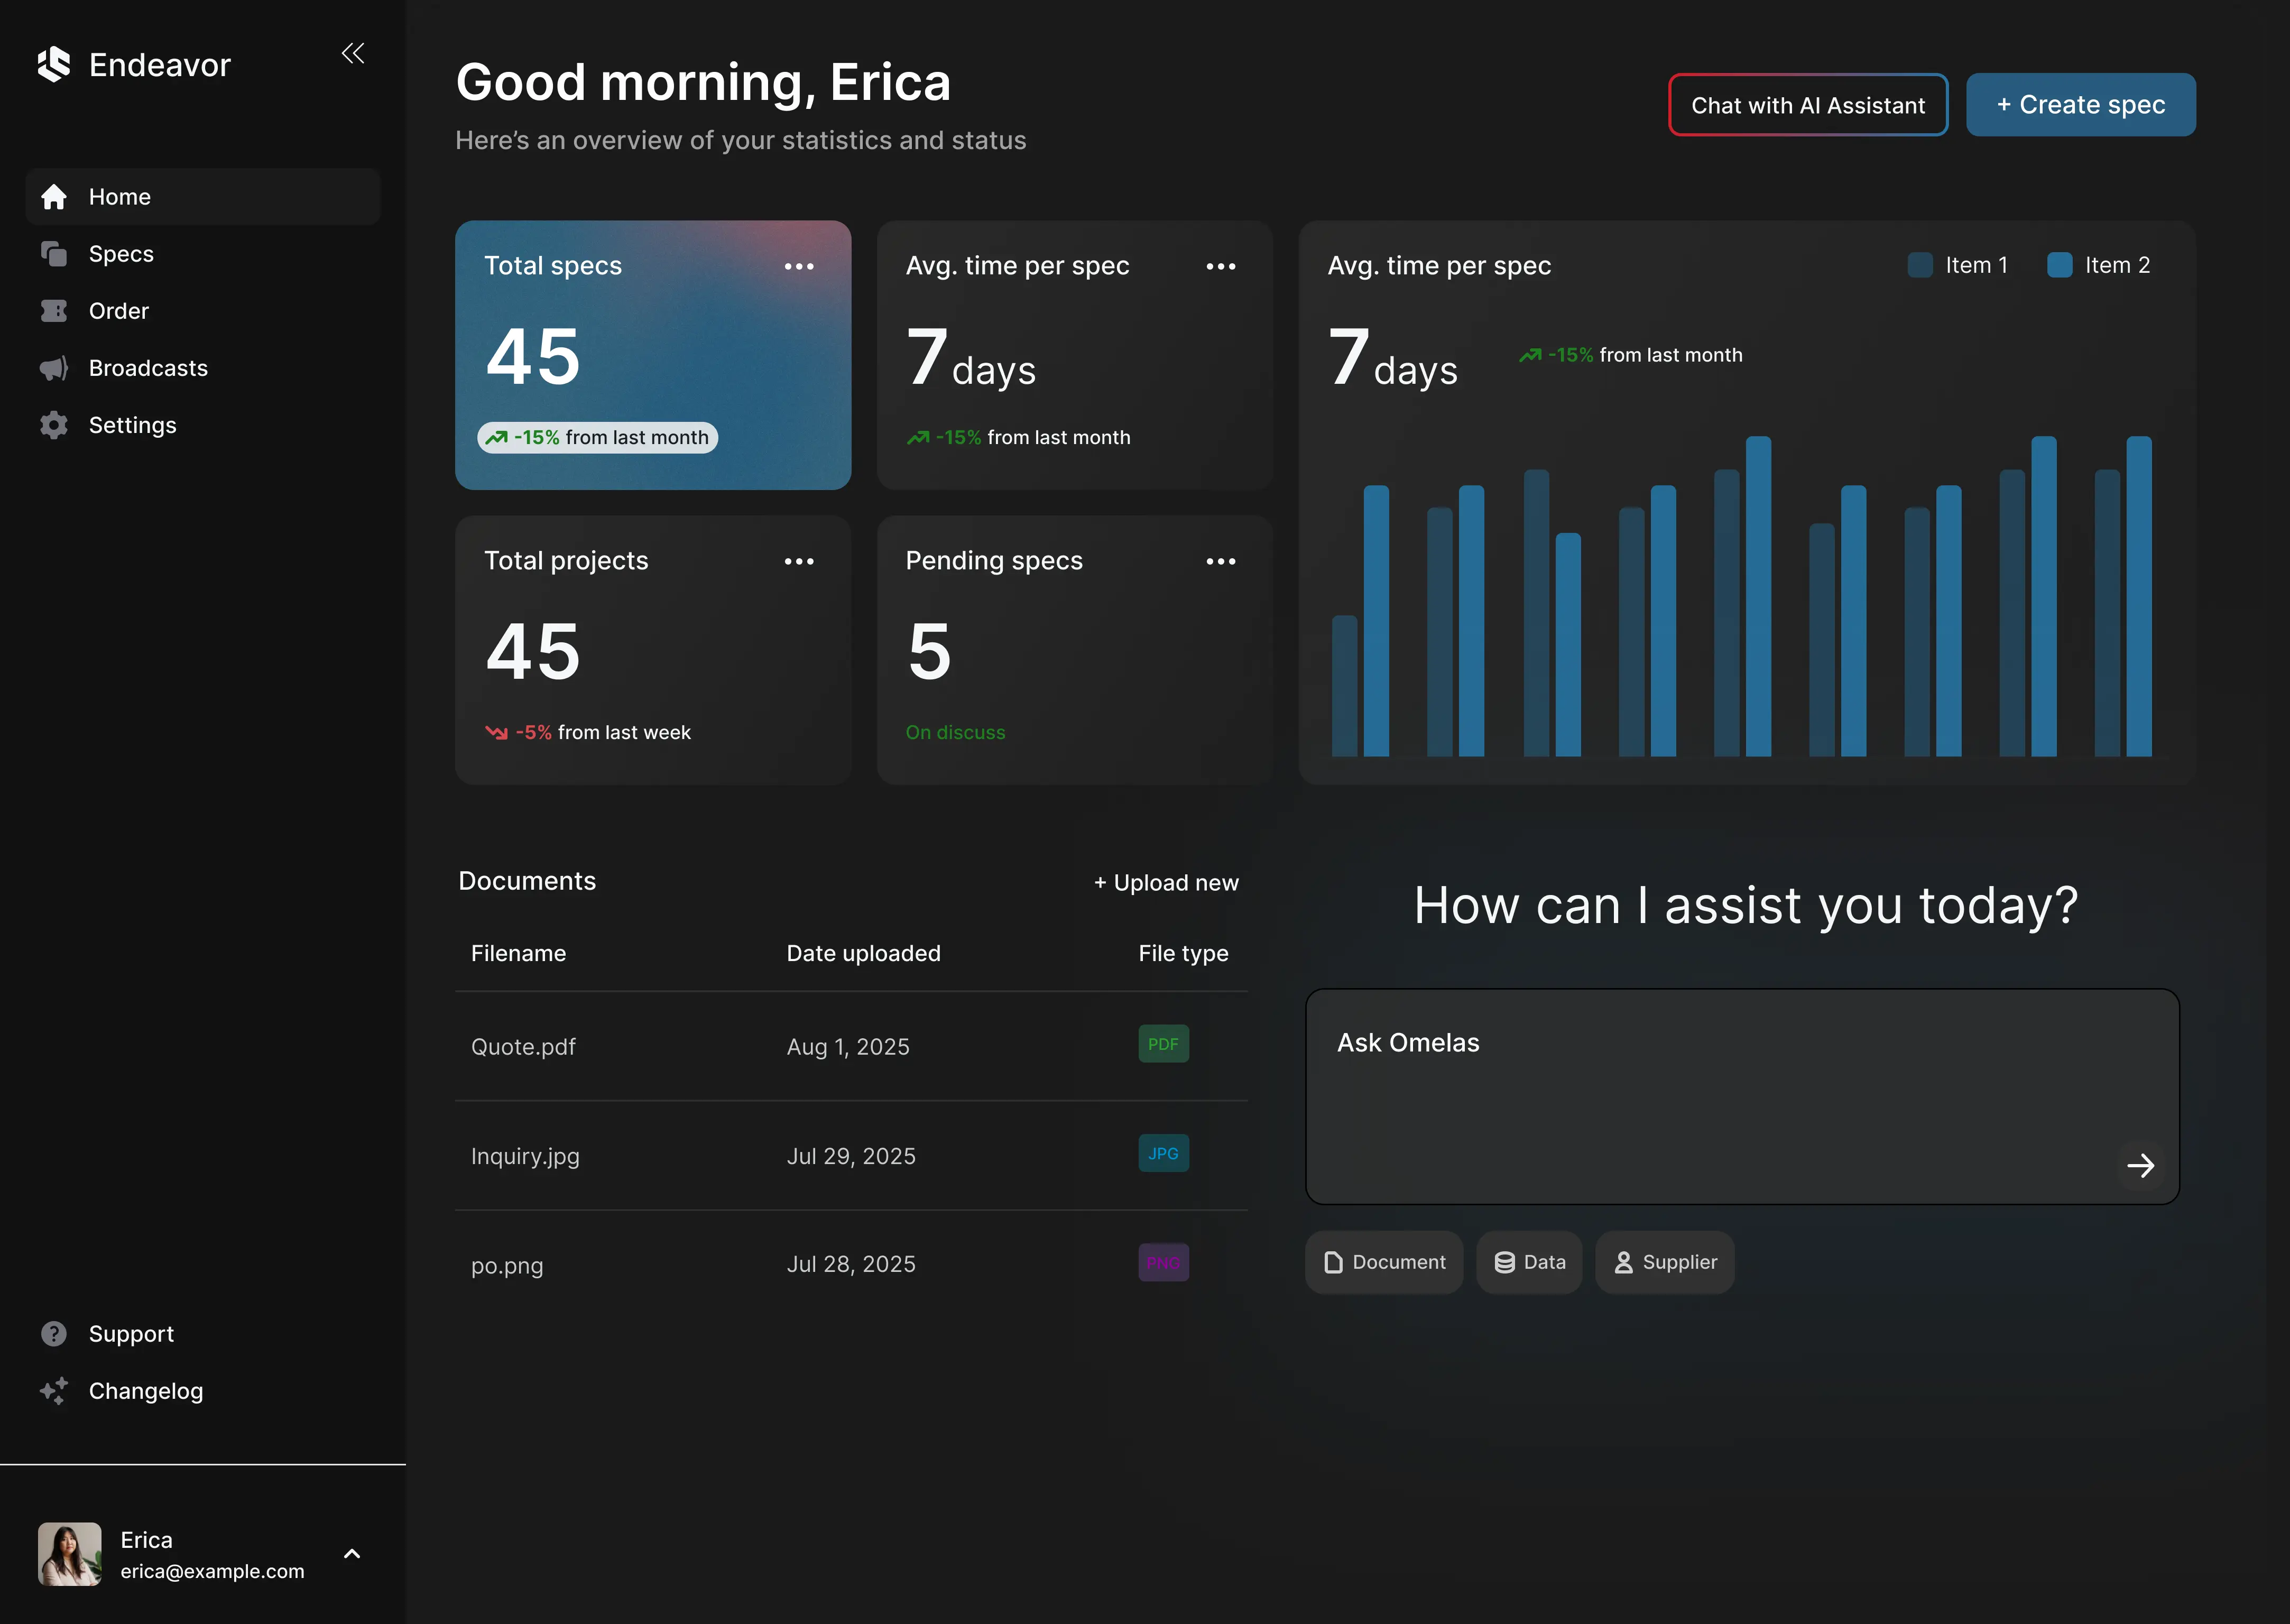Image resolution: width=2290 pixels, height=1624 pixels.
Task: Open Settings with the gear icon
Action: [53, 424]
